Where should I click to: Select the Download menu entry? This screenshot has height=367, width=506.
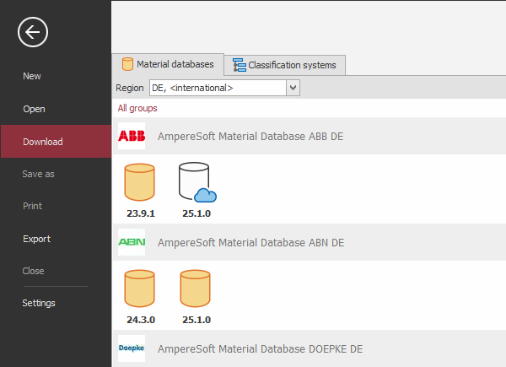point(43,142)
